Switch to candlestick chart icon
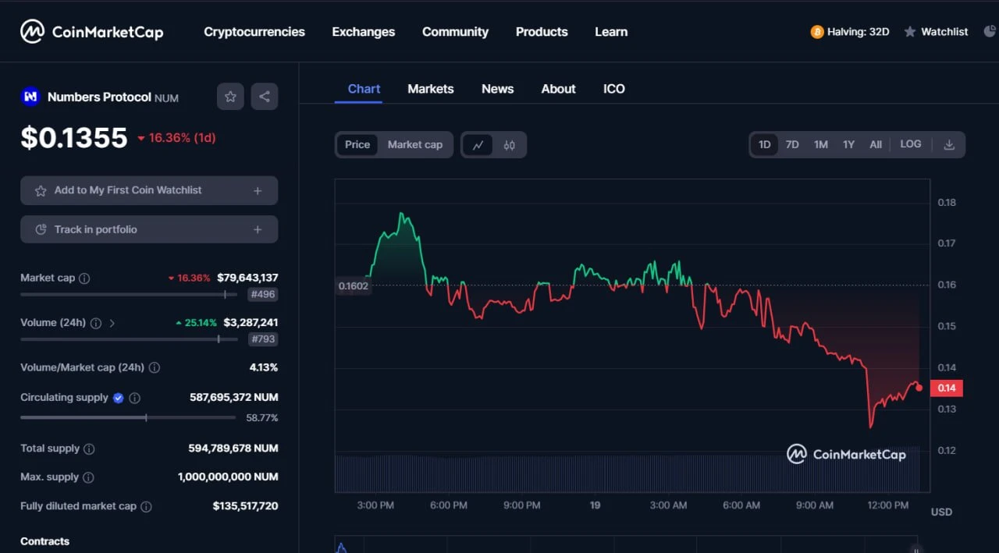Screen dimensions: 999x553 pos(510,145)
